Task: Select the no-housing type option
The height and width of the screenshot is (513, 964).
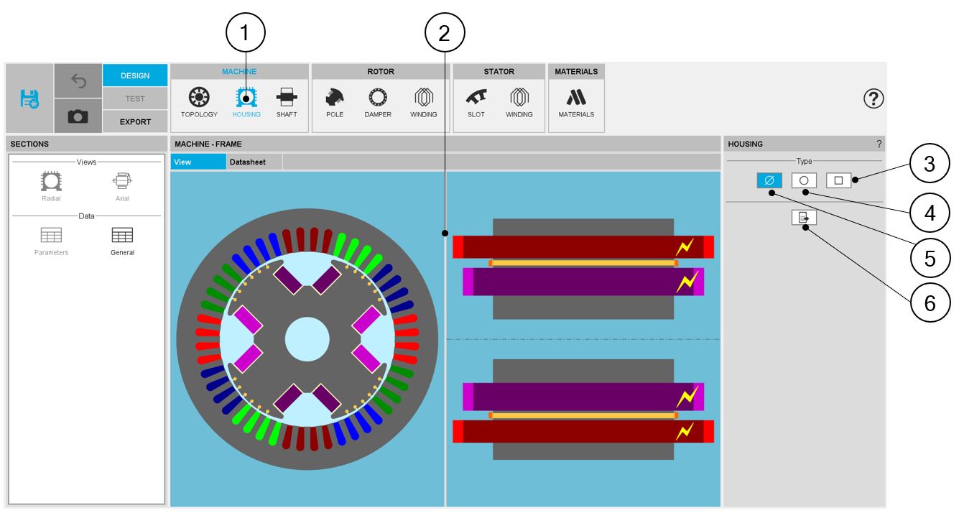Action: point(769,180)
